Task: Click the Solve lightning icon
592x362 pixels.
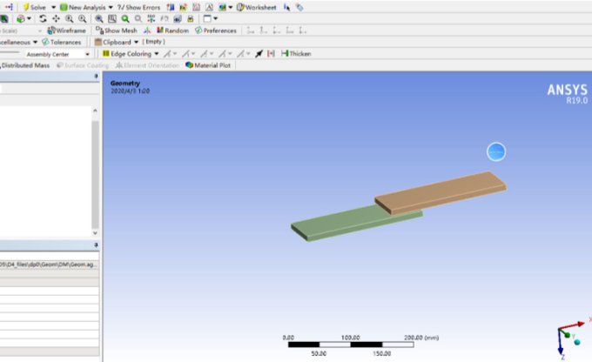Action: (x=26, y=6)
